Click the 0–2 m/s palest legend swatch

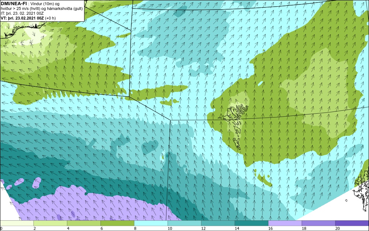tap(17, 223)
